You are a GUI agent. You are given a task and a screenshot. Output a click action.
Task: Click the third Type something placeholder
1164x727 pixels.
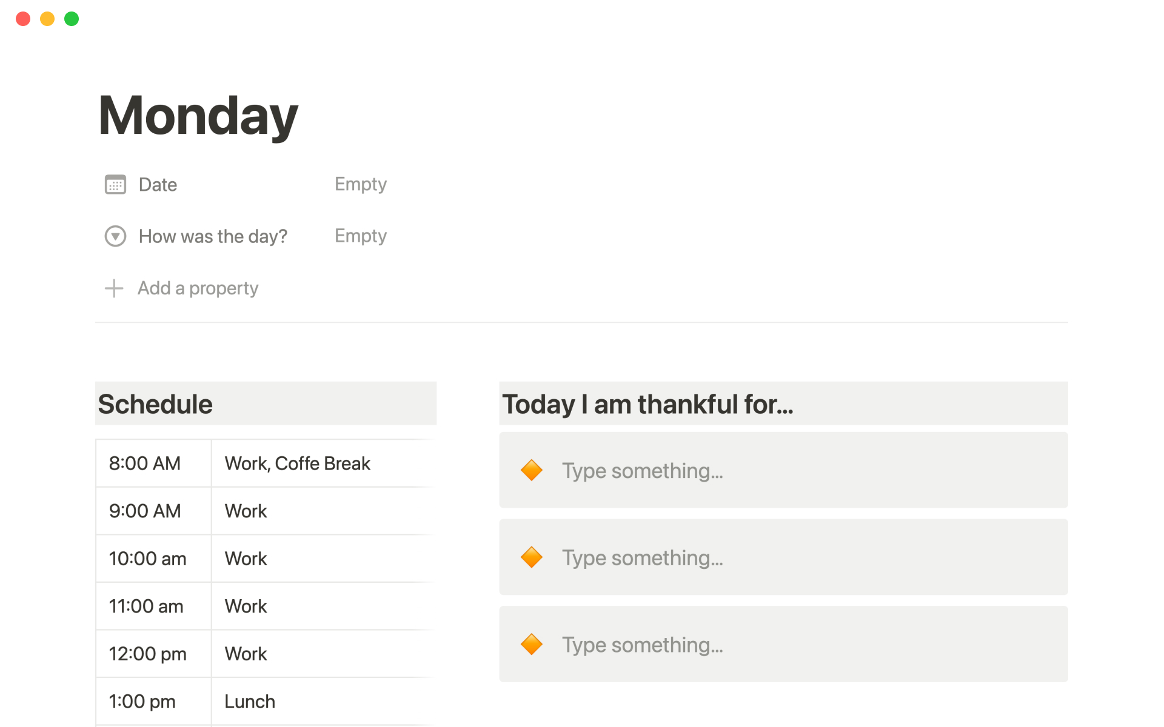[x=642, y=645]
